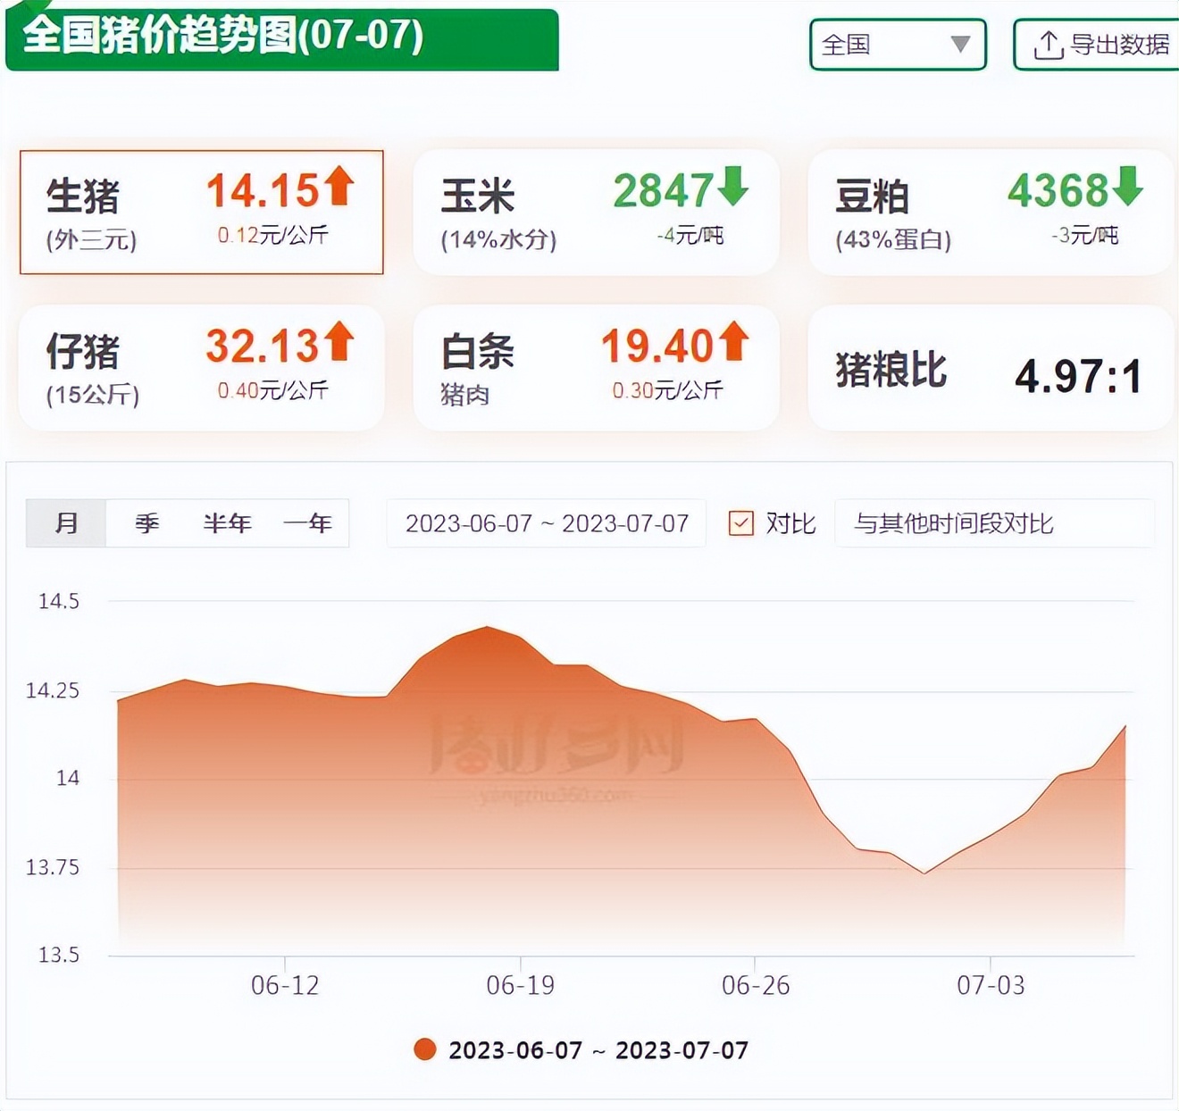Screen dimensions: 1179x1111
Task: Click the orange legend dot below the chart
Action: pos(424,1050)
